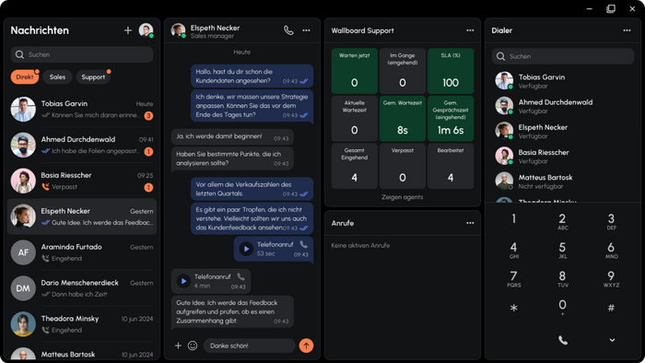Dial the number 5 key
The height and width of the screenshot is (363, 645).
(562, 250)
